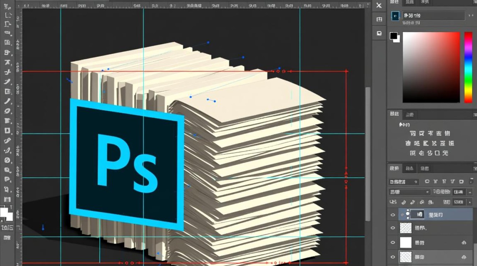Open the blend mode dropdown in Layers panel
The image size is (477, 266).
click(410, 192)
